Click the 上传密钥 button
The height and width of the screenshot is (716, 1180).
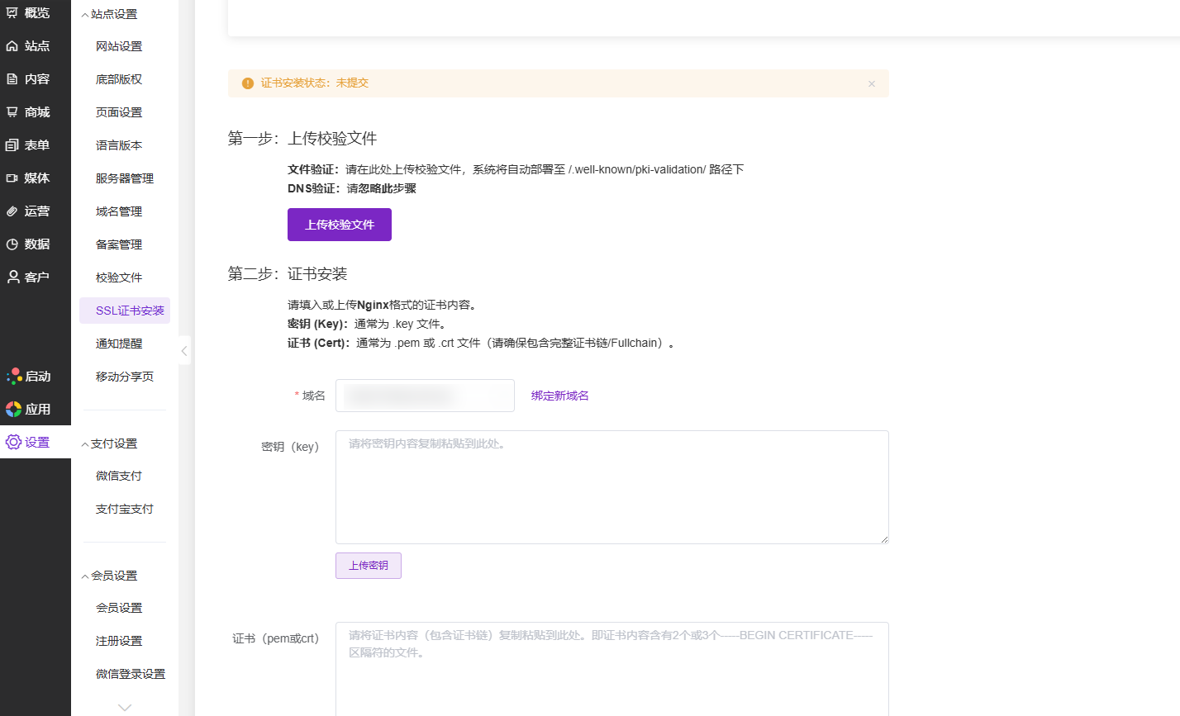tap(368, 566)
